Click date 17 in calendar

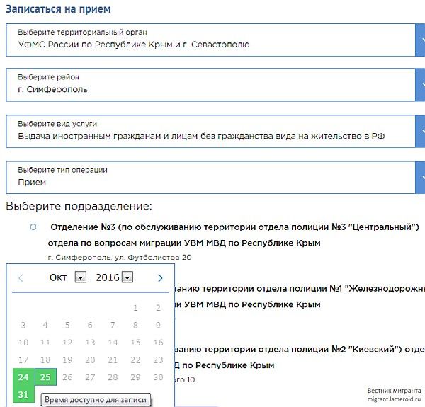coord(23,360)
